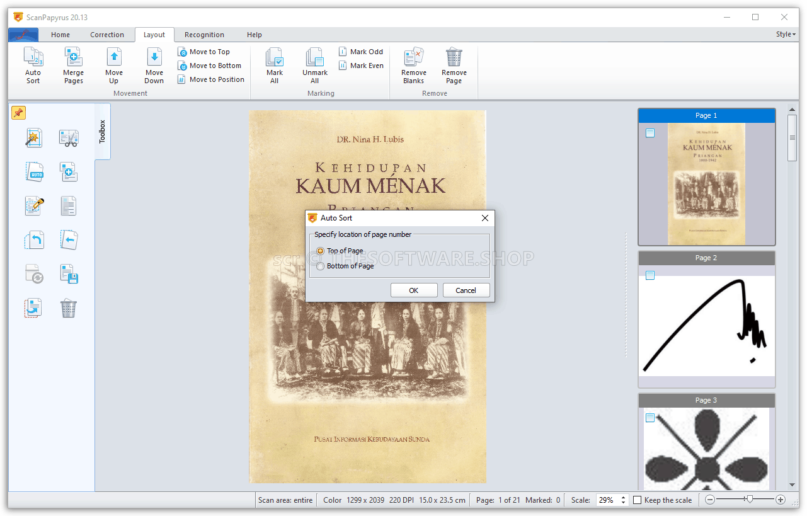The width and height of the screenshot is (807, 516).
Task: Click the Remove Blanks icon
Action: [413, 58]
